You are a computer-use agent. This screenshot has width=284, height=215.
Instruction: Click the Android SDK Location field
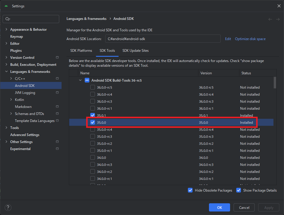[163, 39]
